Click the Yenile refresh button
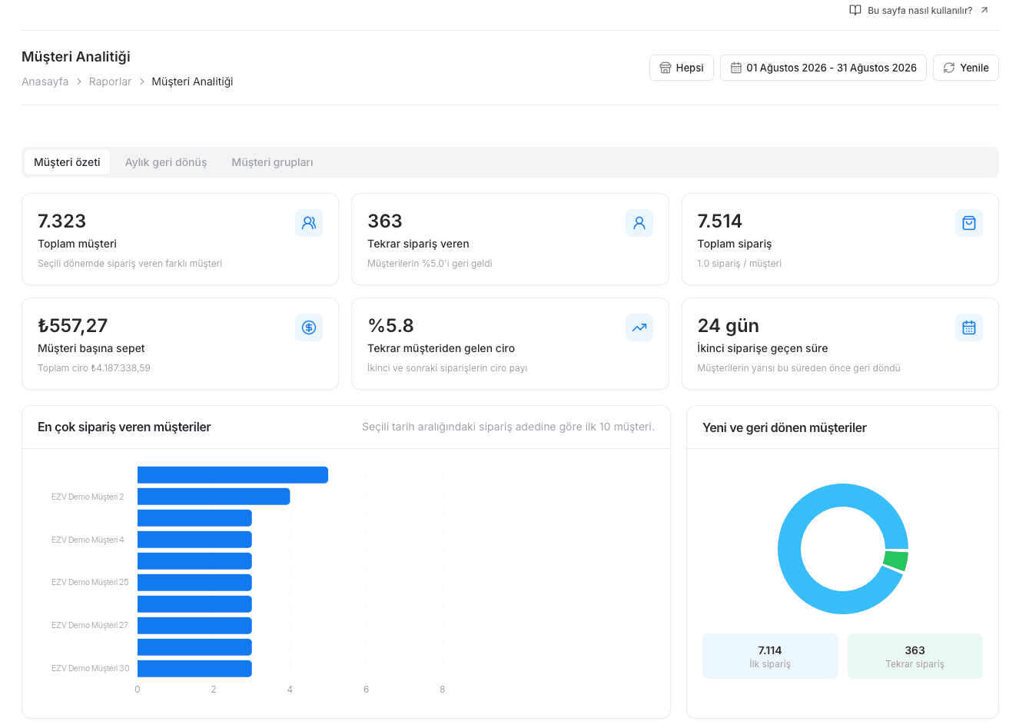Screen dimensions: 1019x728 (x=966, y=68)
